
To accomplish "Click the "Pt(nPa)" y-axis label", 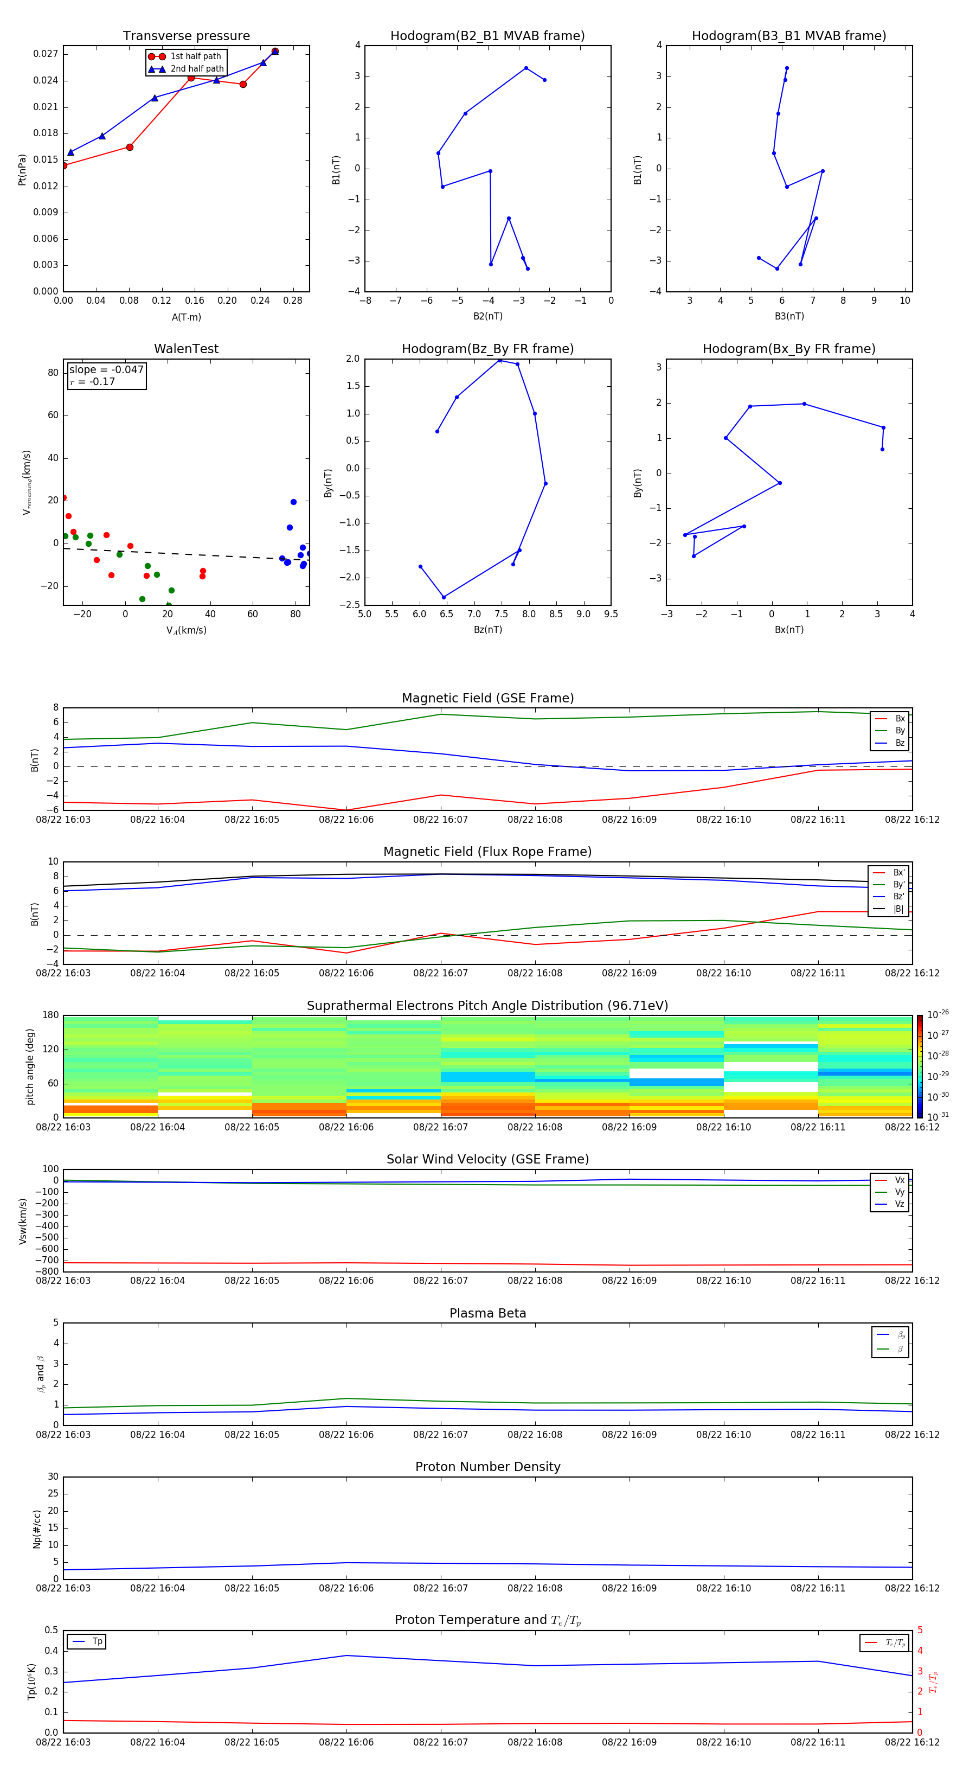I will click(22, 170).
